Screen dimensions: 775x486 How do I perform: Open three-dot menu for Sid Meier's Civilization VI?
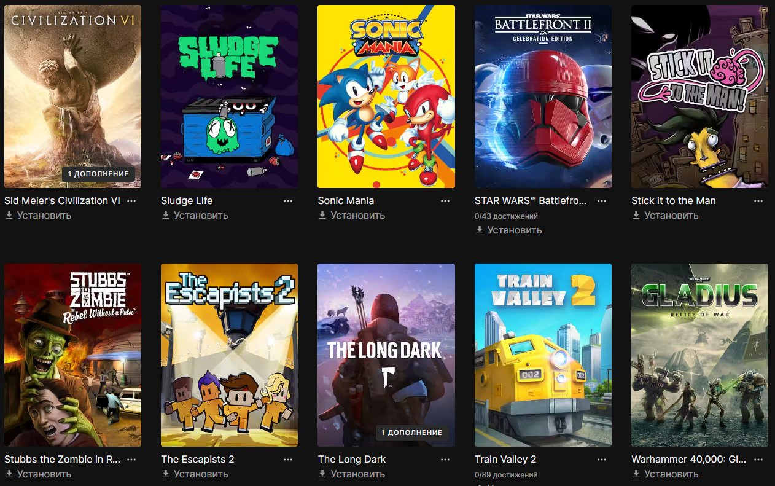coord(131,201)
